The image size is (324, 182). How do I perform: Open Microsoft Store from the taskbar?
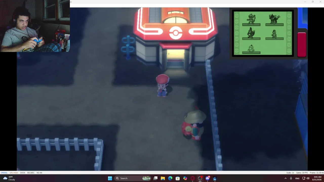178,178
